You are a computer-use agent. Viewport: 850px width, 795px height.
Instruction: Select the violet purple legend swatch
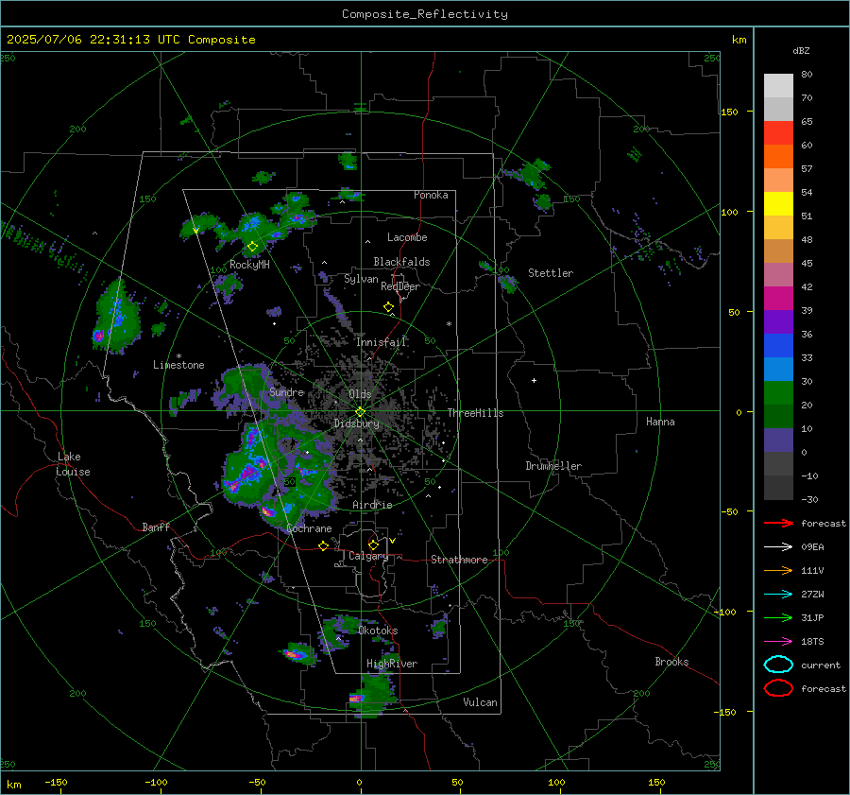778,322
